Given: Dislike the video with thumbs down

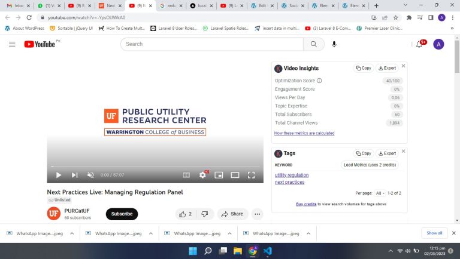Looking at the screenshot, I should coord(205,214).
